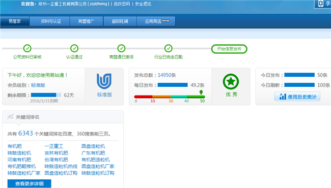Viewport: 331px width, 188px height.
Task: Click the 关键词排名 chart icon
Action: click(10, 117)
